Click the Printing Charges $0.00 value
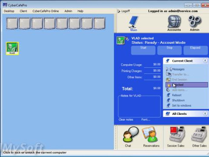 coord(157,71)
